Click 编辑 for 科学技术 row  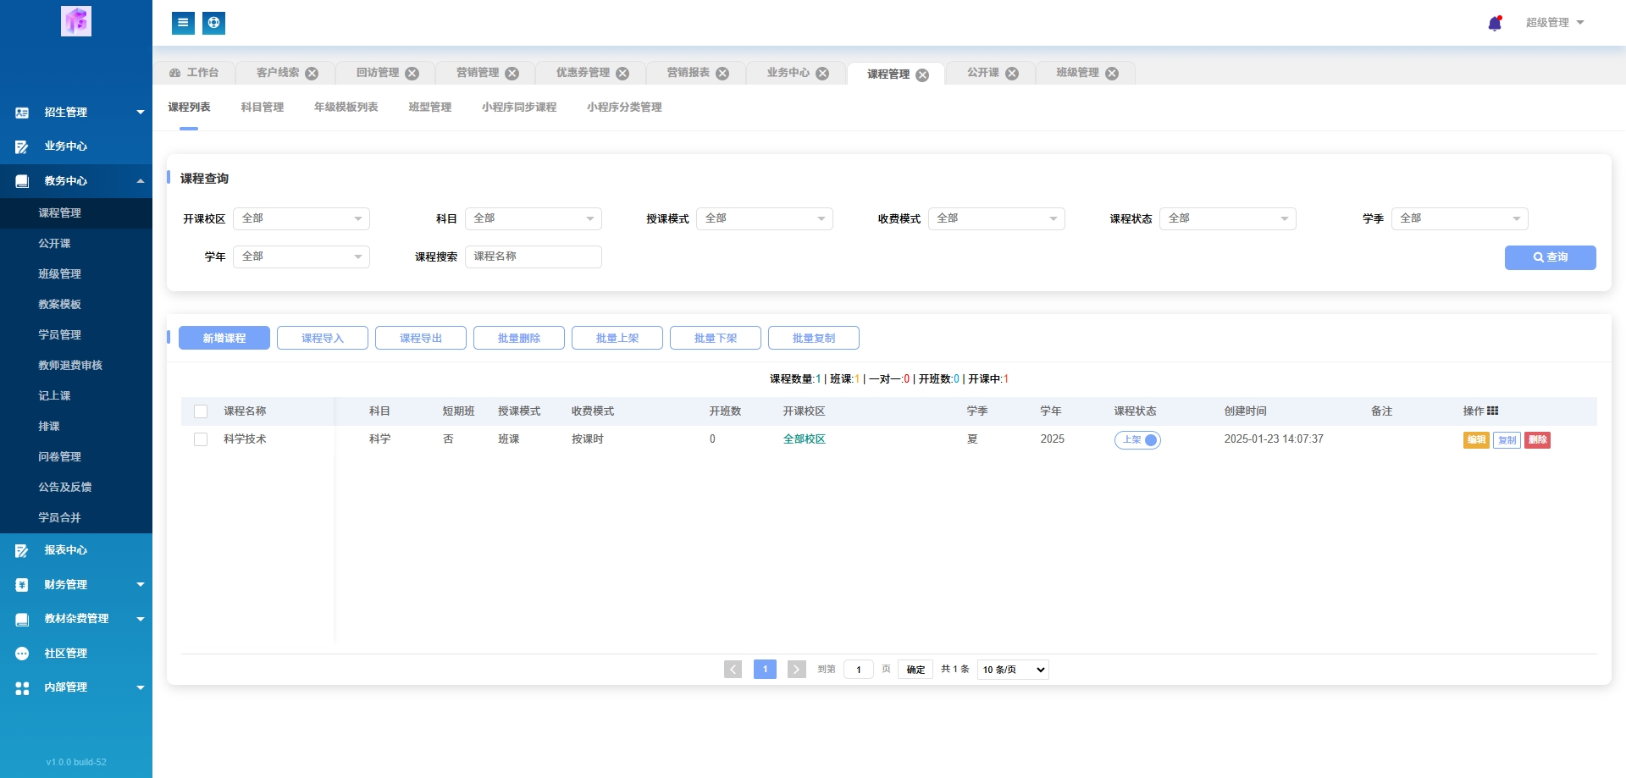(1476, 440)
